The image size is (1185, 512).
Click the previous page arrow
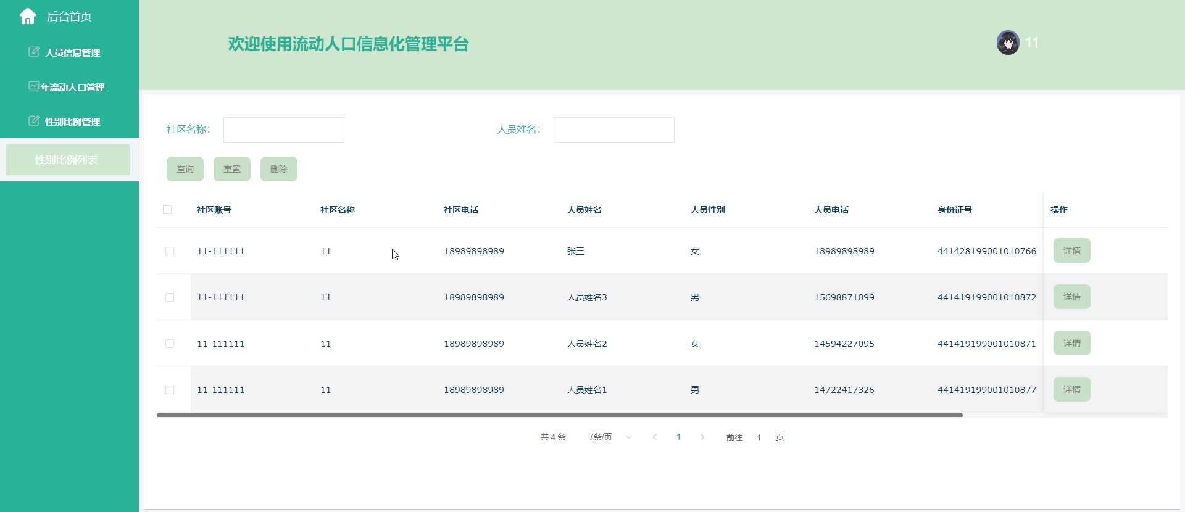655,437
